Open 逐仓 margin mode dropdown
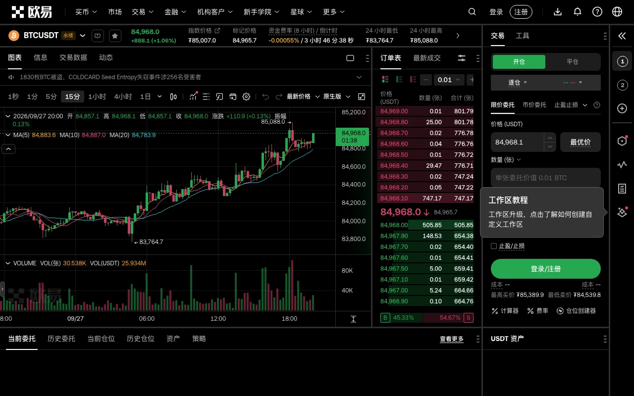This screenshot has height=396, width=634. click(518, 83)
